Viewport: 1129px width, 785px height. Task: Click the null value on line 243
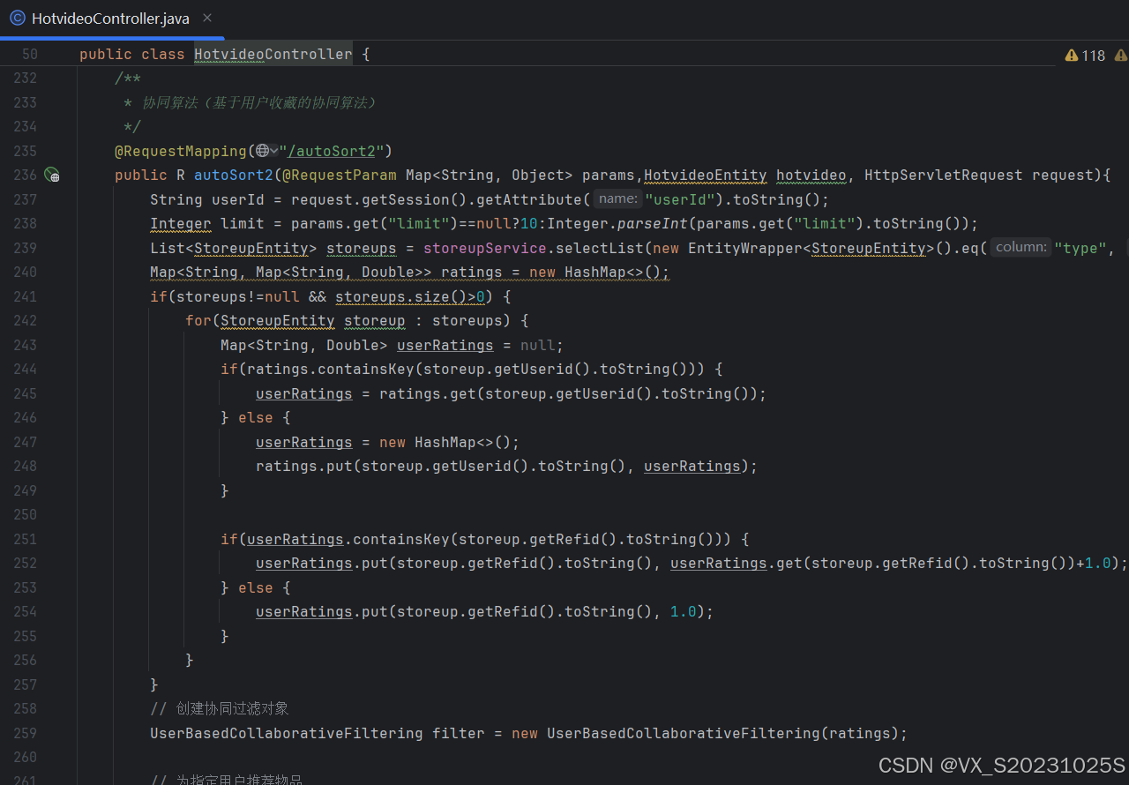pyautogui.click(x=538, y=345)
